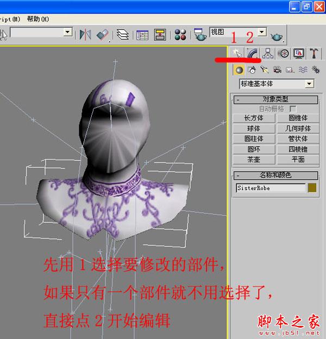Select the Geometry category sphere icon
The height and width of the screenshot is (339, 326).
click(x=239, y=70)
